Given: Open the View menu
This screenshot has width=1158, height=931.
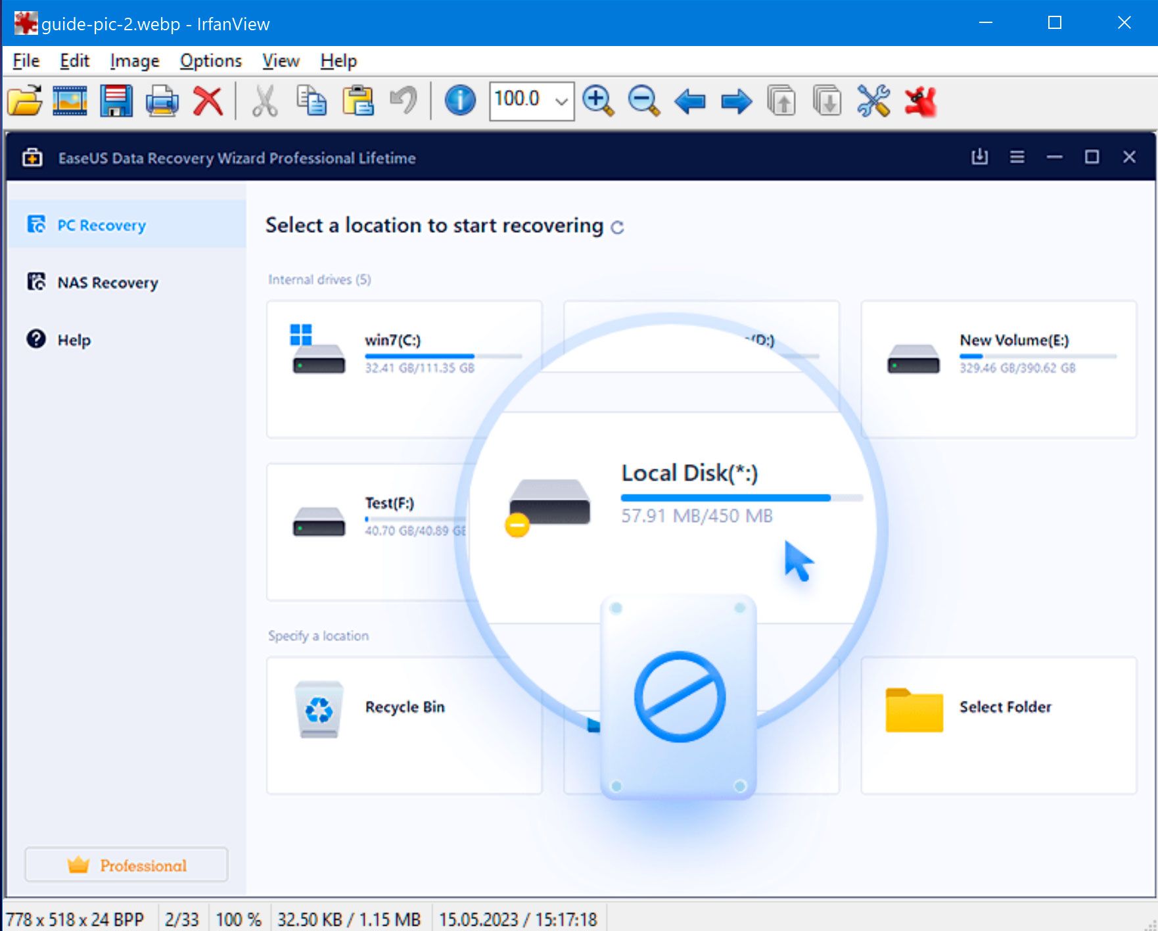Looking at the screenshot, I should point(281,60).
